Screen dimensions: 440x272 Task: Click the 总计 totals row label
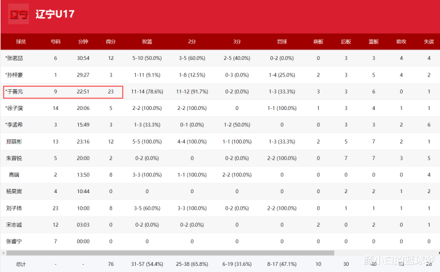[21, 264]
